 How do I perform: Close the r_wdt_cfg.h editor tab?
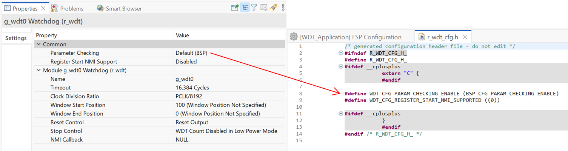[465, 37]
